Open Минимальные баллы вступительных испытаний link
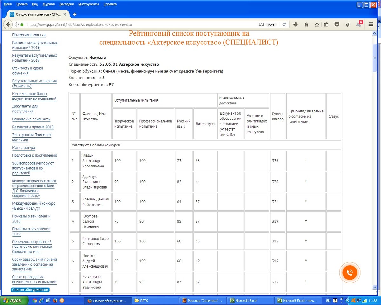Viewport: 381px width, 305px height. point(34,96)
